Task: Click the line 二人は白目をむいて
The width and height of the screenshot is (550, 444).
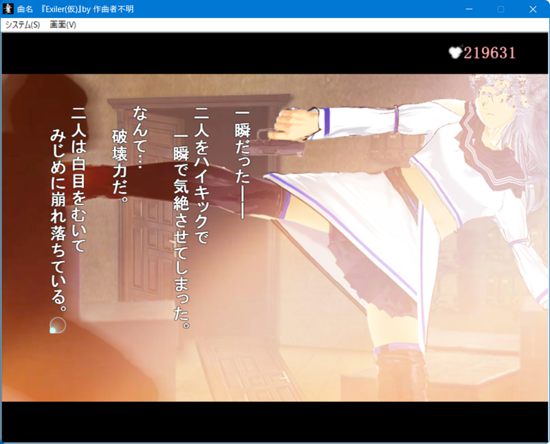Action: tap(79, 180)
